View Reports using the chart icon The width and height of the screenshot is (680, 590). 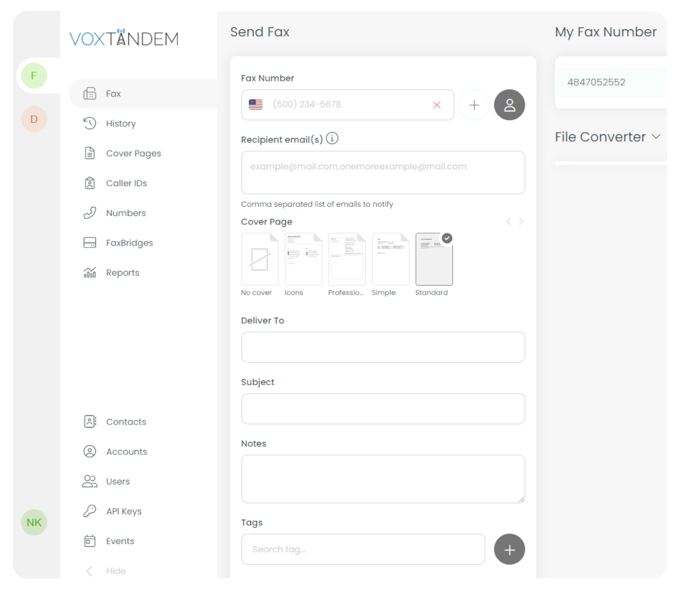pos(90,272)
